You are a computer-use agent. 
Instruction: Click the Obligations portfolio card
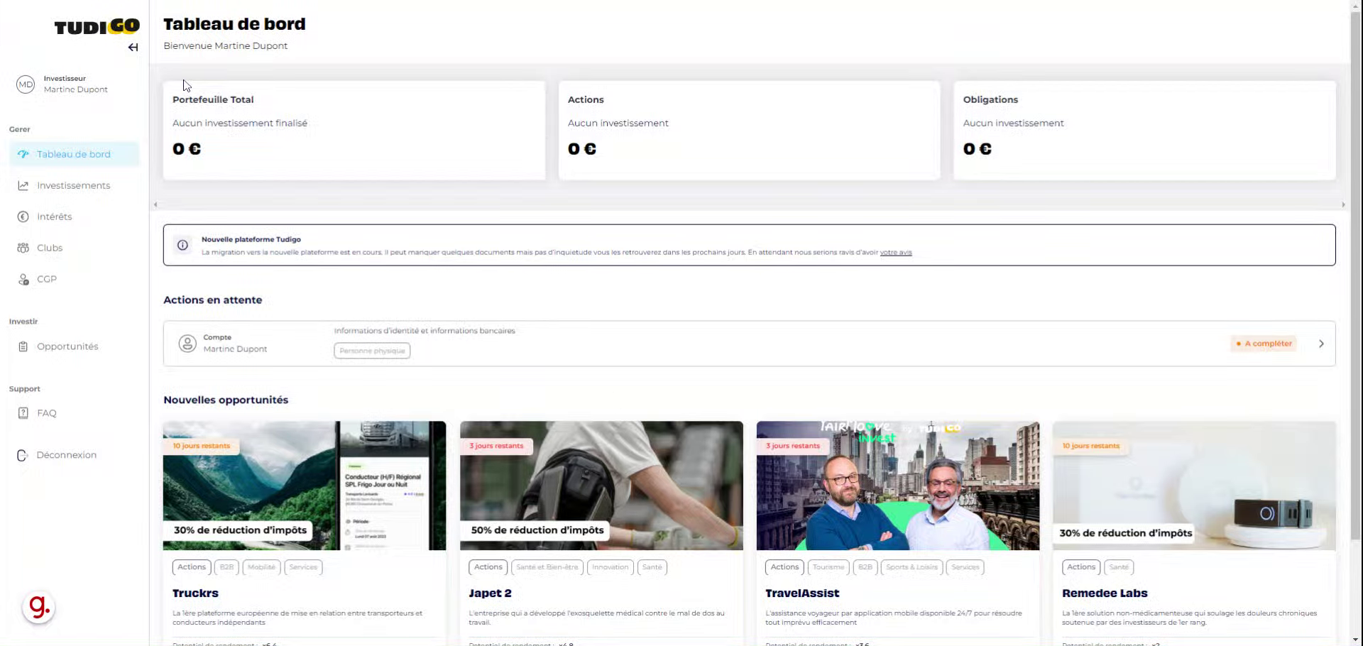1144,130
